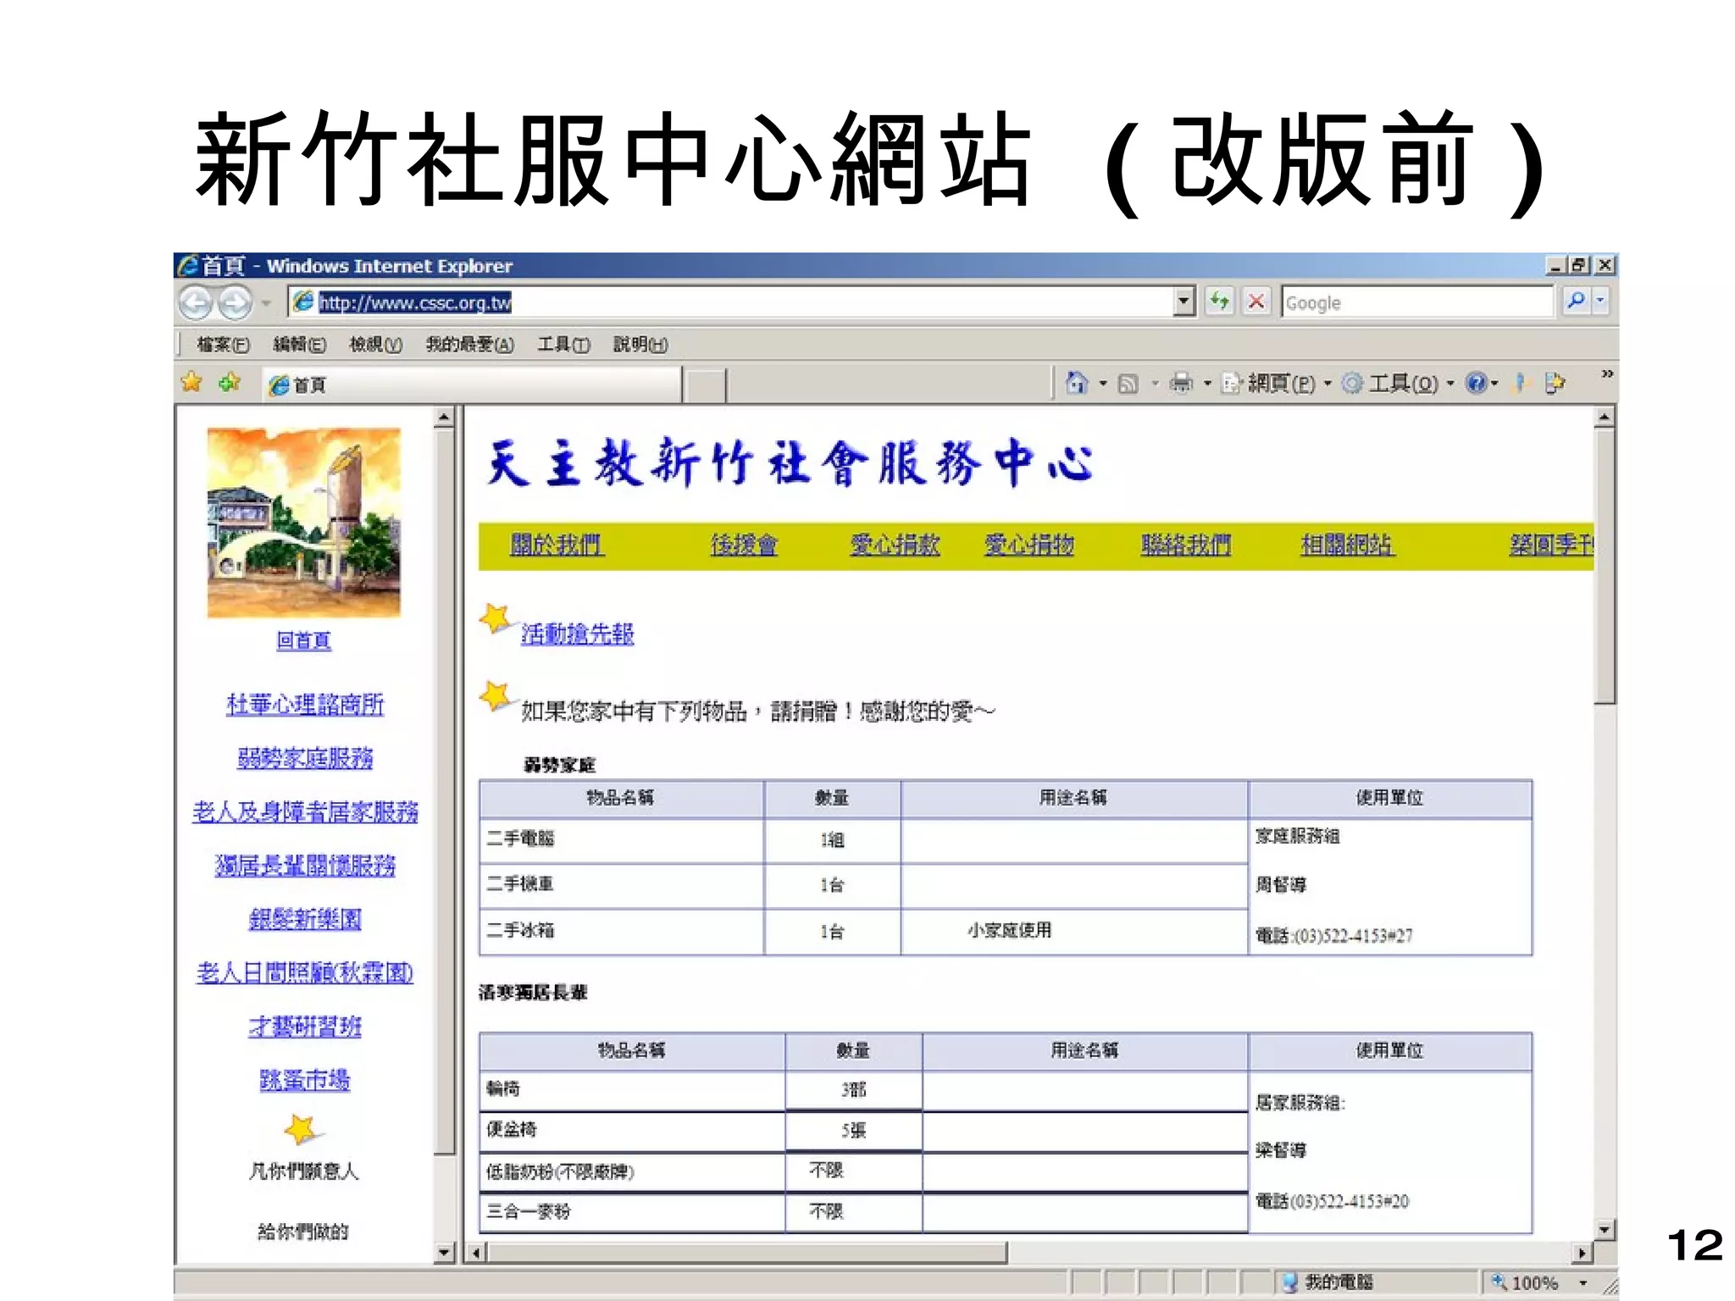Open 弱勢家庭服務 sidebar link
Screen dimensions: 1735x1301
pos(305,758)
